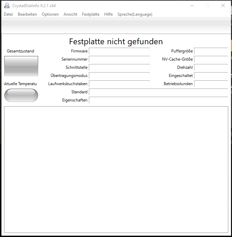Close the CrystalDiskInfo window
Viewport: 232px width, 237px height.
click(223, 5)
